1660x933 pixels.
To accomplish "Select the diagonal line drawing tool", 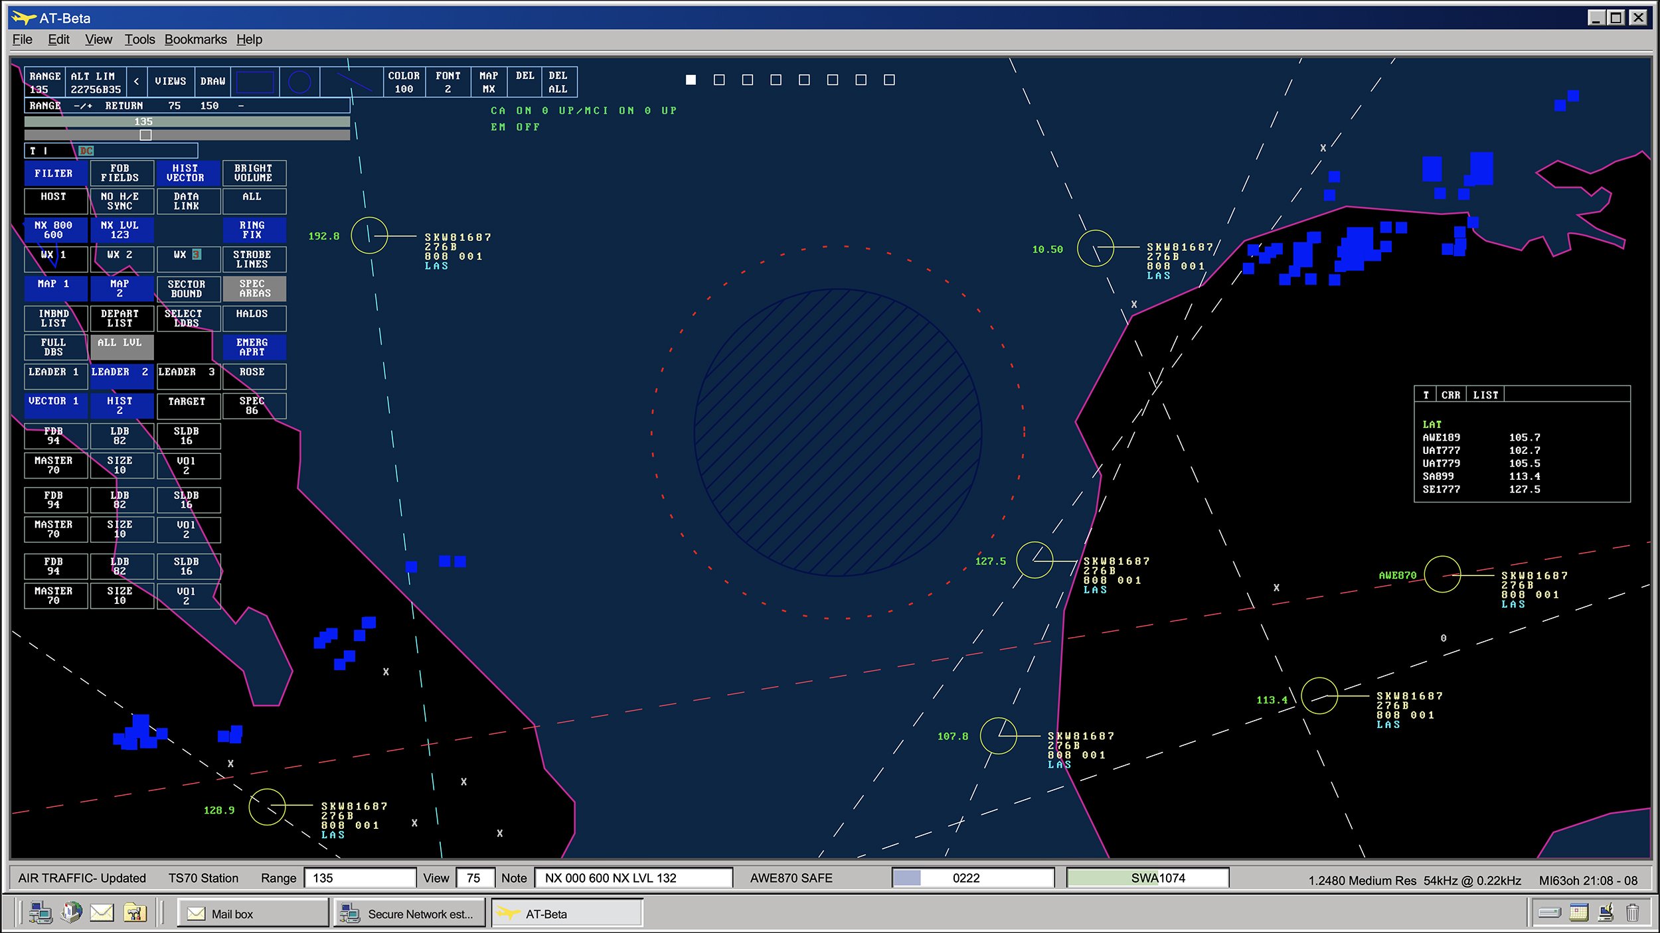I will 352,81.
